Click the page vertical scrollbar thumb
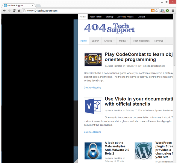 pyautogui.click(x=174, y=40)
